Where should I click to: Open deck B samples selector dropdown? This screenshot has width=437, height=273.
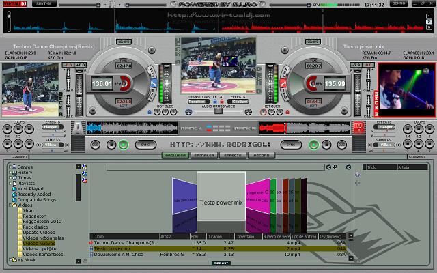click(x=384, y=145)
